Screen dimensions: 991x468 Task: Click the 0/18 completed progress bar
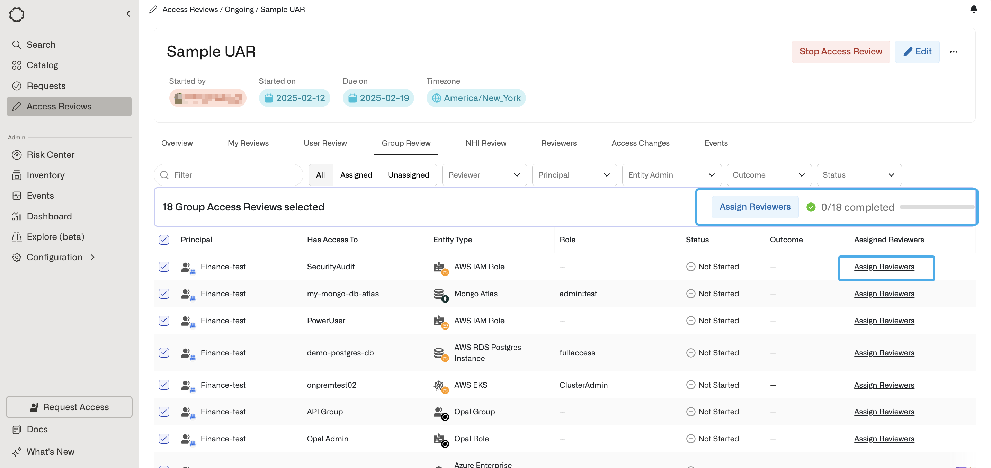click(x=936, y=207)
